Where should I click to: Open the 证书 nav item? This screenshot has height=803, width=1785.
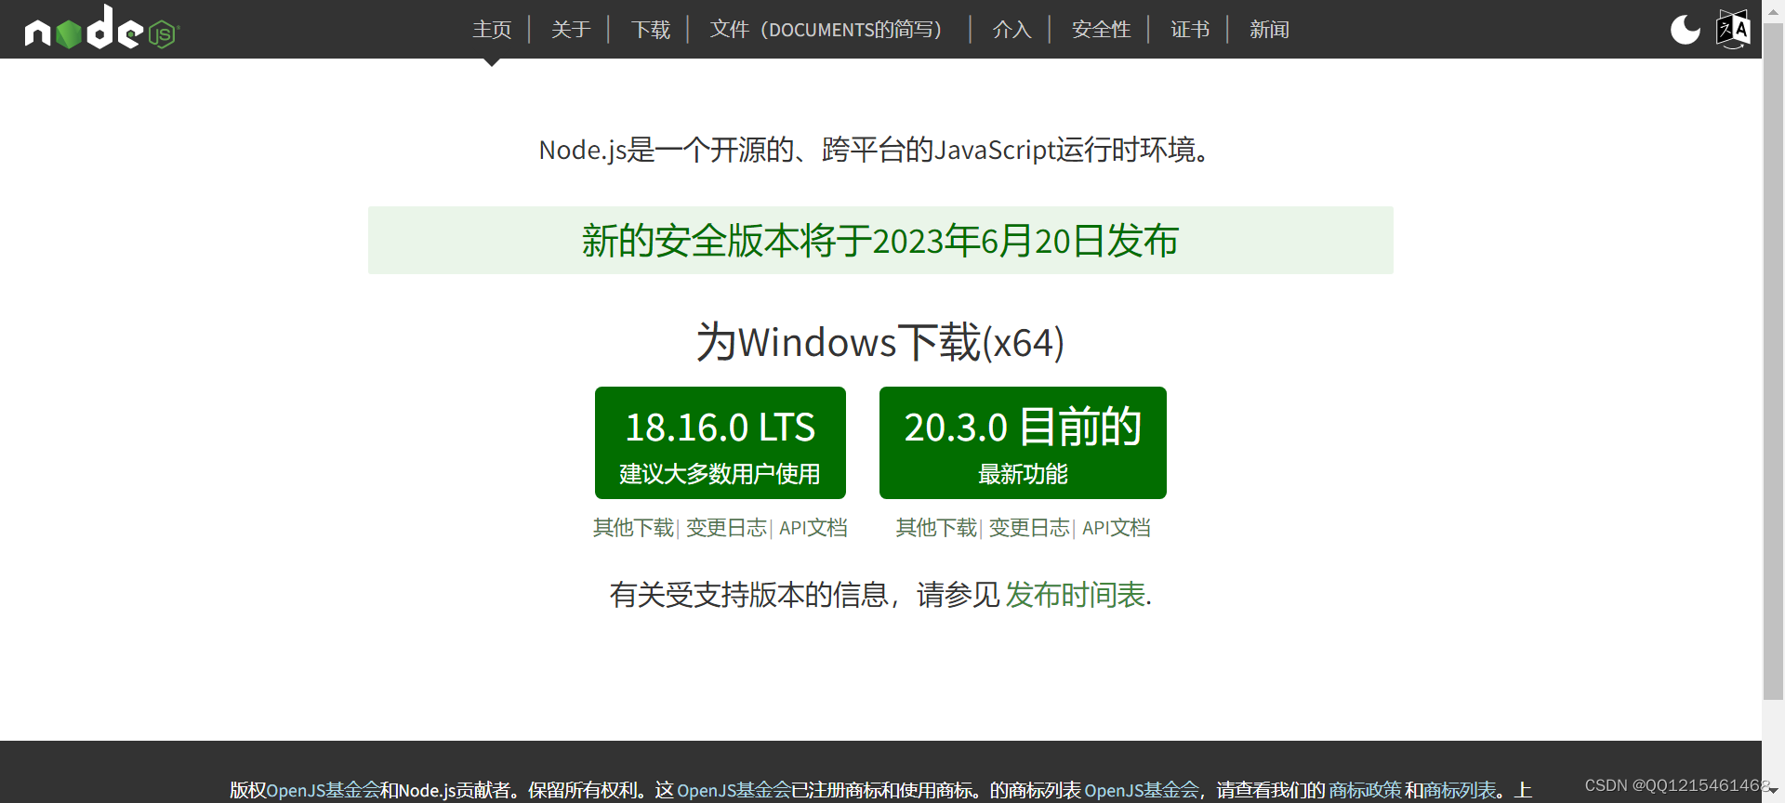pyautogui.click(x=1190, y=30)
